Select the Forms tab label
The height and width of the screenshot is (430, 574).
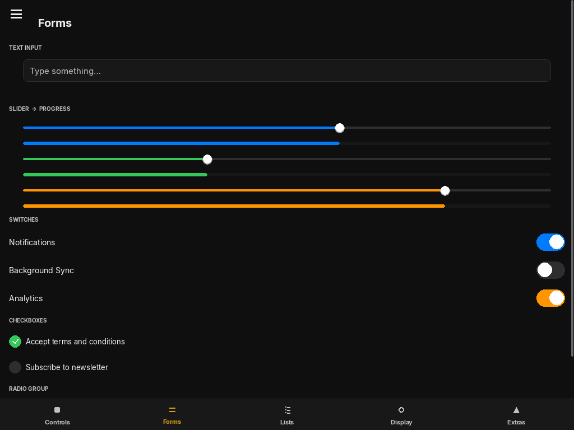(172, 422)
